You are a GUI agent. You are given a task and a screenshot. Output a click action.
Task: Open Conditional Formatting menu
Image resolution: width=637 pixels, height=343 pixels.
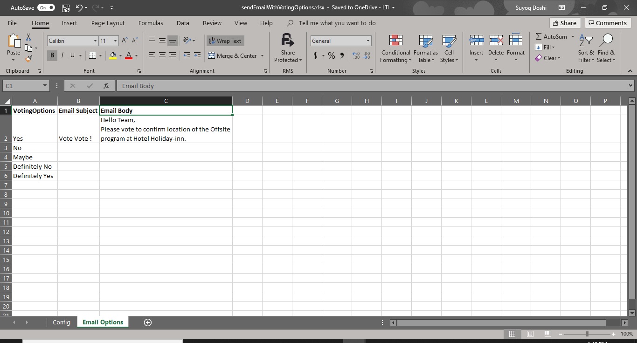pyautogui.click(x=395, y=48)
